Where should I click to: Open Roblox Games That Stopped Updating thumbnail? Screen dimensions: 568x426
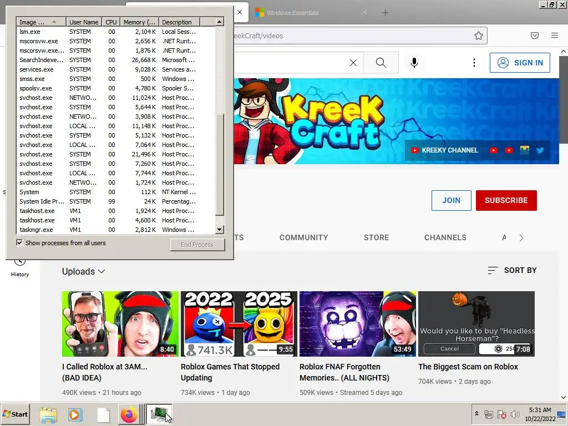tap(239, 324)
